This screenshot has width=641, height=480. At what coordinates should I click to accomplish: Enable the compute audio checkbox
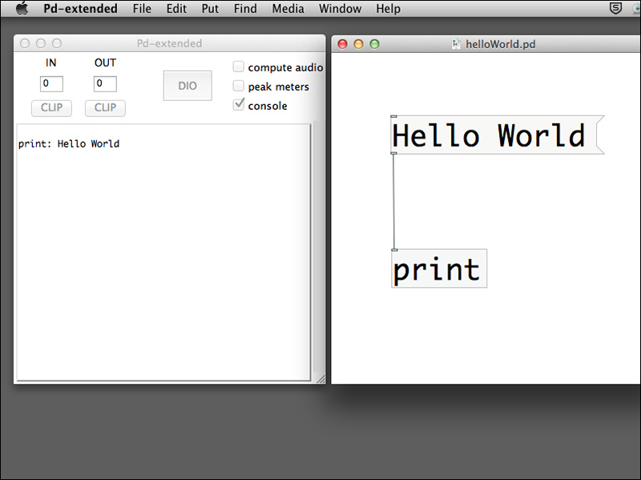[x=238, y=67]
